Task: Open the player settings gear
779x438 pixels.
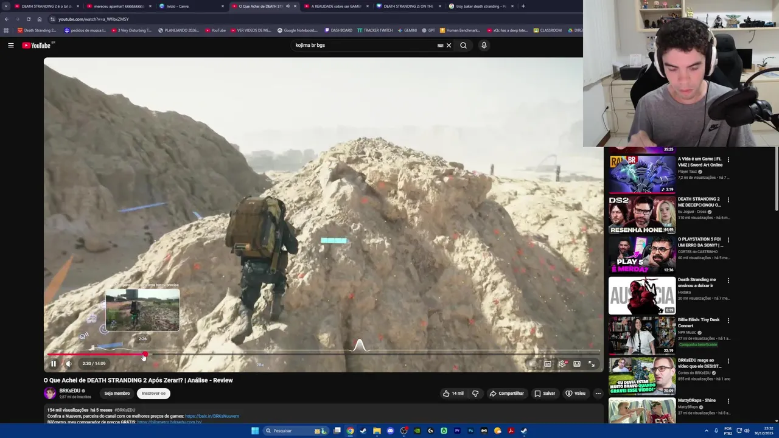Action: (562, 364)
